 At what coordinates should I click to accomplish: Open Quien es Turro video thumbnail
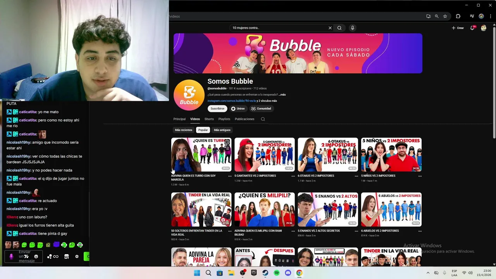[201, 154]
